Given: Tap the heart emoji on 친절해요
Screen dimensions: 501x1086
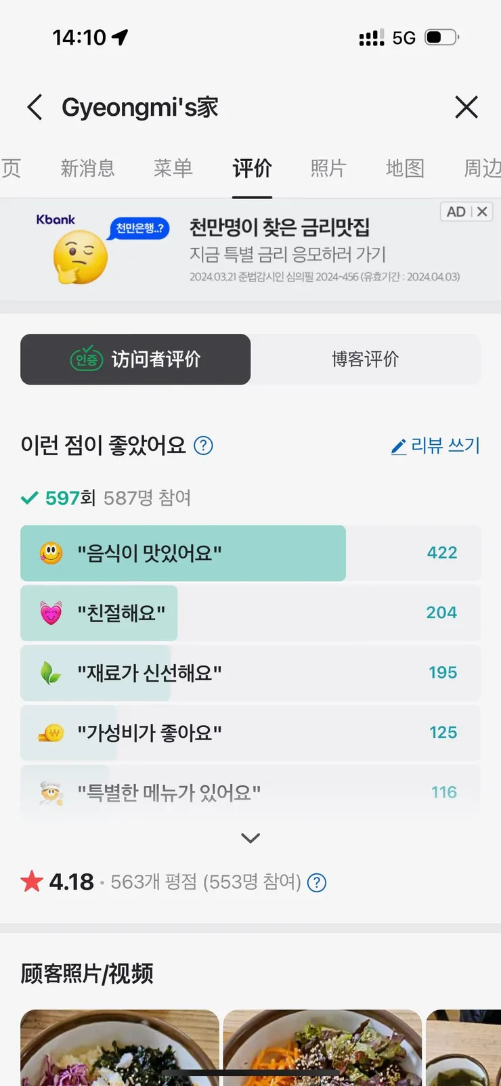Looking at the screenshot, I should coord(51,613).
